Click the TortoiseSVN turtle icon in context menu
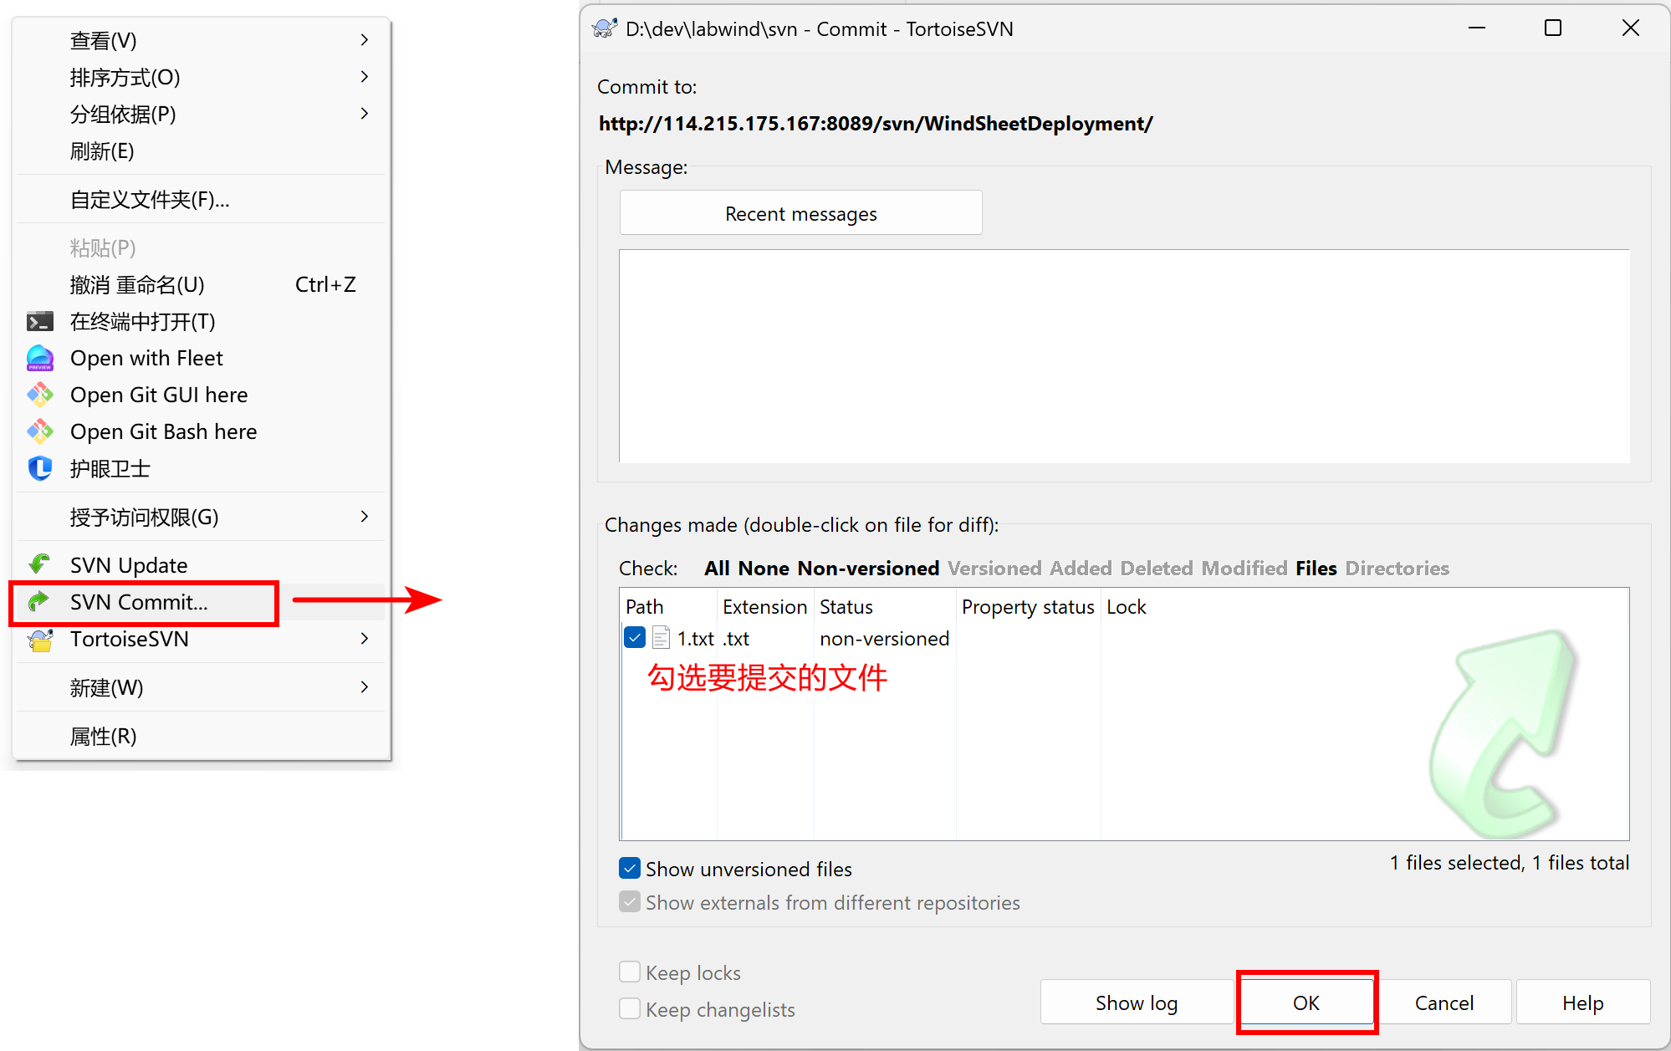This screenshot has height=1051, width=1671. click(40, 640)
